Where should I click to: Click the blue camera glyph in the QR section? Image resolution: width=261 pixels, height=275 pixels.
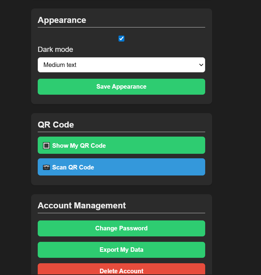(46, 167)
